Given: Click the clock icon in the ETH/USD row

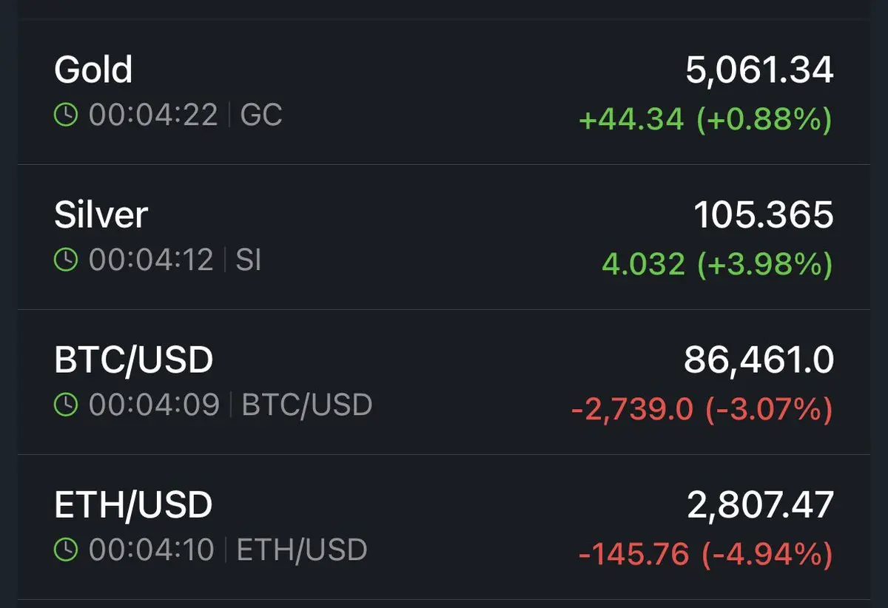Looking at the screenshot, I should (66, 550).
